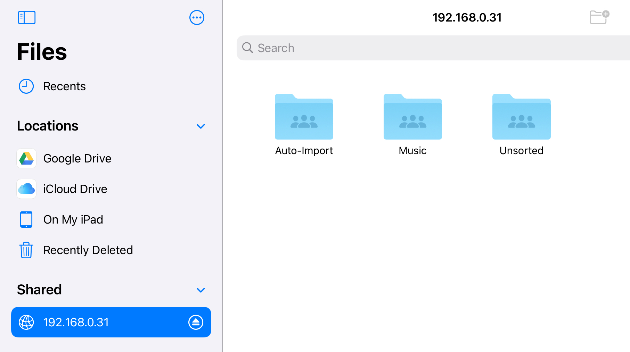The height and width of the screenshot is (352, 630).
Task: Click the Recently Deleted trash icon
Action: [26, 250]
